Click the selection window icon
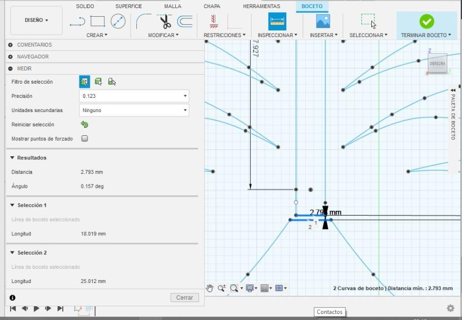 pyautogui.click(x=368, y=21)
